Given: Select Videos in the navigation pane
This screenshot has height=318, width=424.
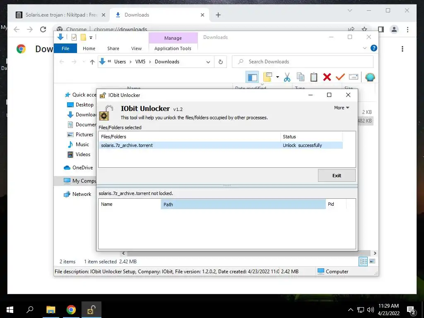Looking at the screenshot, I should (x=79, y=154).
